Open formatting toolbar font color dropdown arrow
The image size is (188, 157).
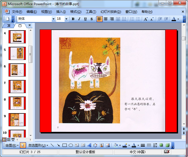coord(178,19)
